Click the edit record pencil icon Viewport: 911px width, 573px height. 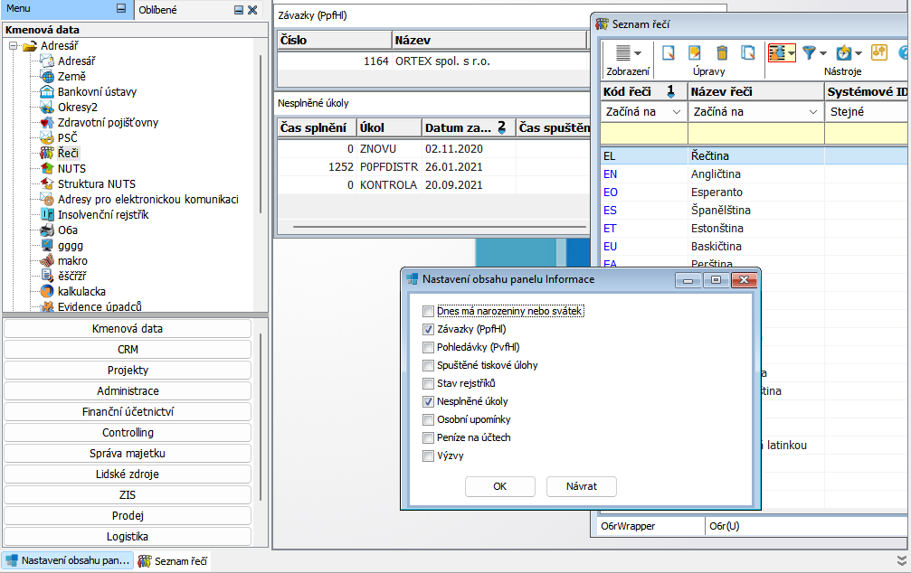pyautogui.click(x=695, y=53)
